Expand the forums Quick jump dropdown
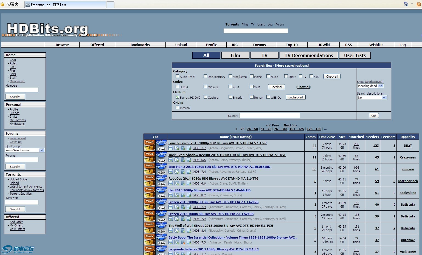This screenshot has width=422, height=255. 25,150
